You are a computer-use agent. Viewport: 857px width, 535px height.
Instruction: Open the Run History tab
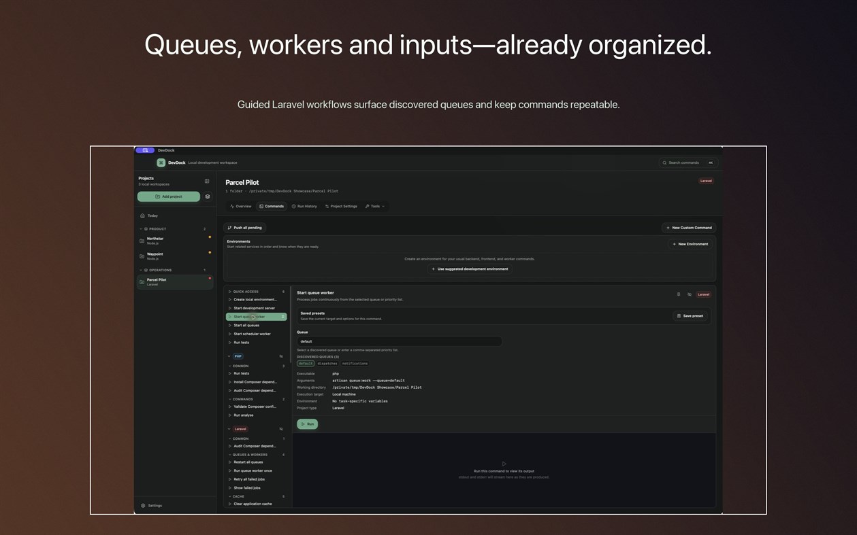click(304, 206)
